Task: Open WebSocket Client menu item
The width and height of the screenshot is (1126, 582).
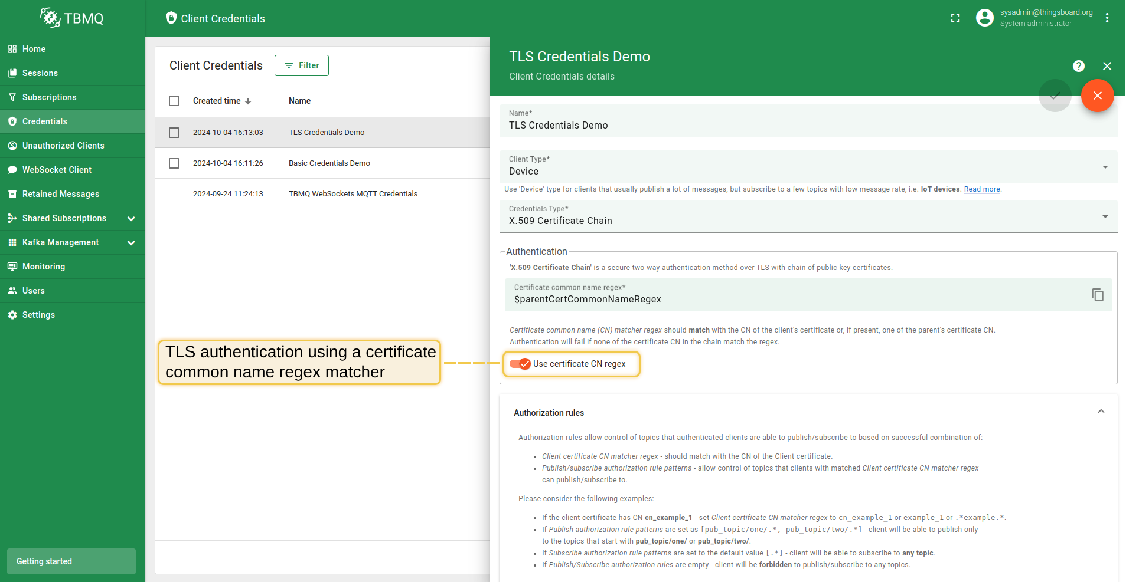Action: [x=57, y=170]
